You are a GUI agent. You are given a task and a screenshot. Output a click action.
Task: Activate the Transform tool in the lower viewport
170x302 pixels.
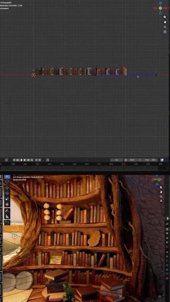[7, 204]
